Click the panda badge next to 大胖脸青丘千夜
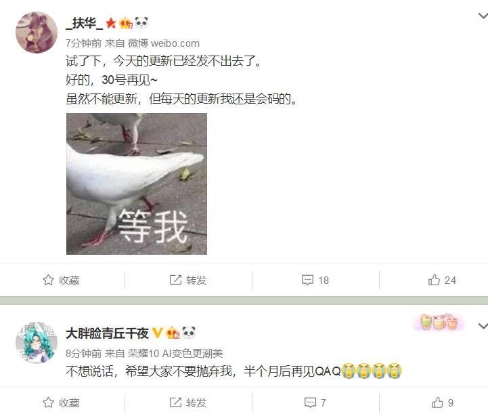The width and height of the screenshot is (488, 414). [189, 333]
